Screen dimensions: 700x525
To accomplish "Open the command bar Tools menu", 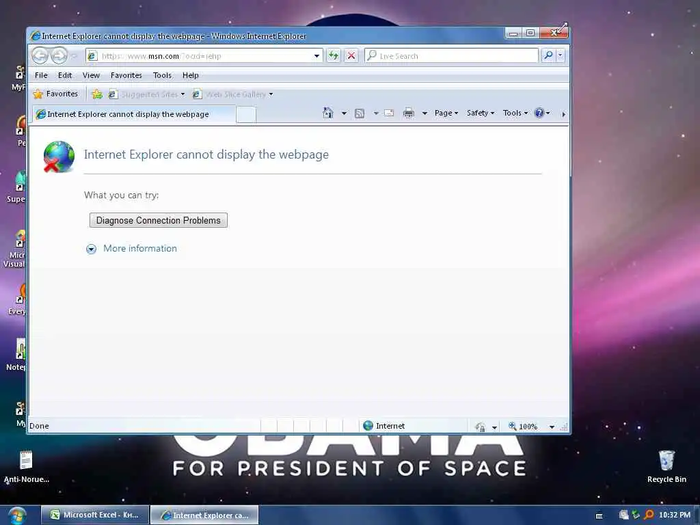I will pos(515,113).
